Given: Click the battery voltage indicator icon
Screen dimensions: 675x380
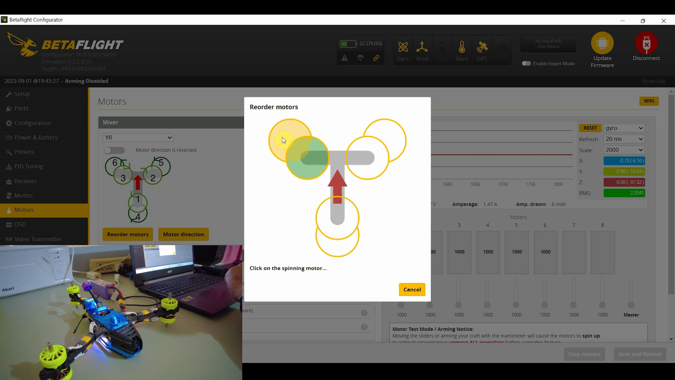Looking at the screenshot, I should pyautogui.click(x=348, y=44).
